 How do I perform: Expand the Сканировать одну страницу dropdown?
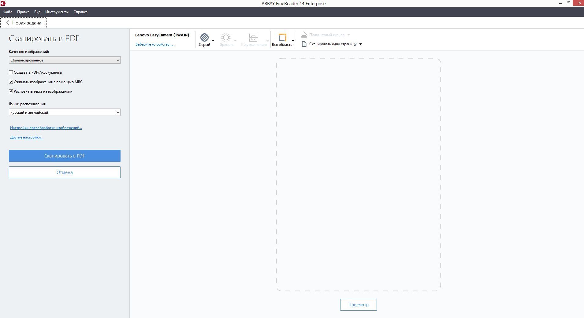tap(360, 44)
